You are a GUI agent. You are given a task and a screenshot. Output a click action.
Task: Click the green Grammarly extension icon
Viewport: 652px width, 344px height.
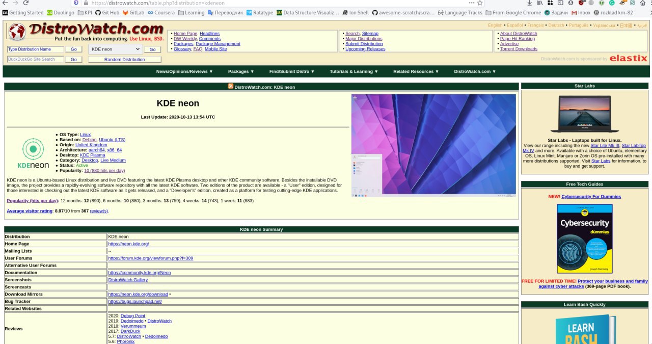pos(612,3)
